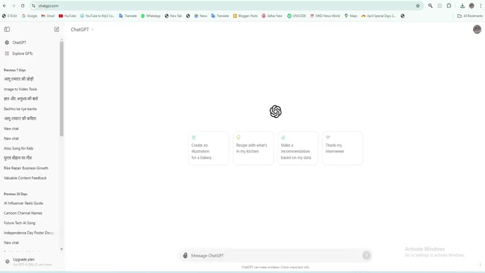The image size is (485, 273).
Task: Start a new chat with pencil icon
Action: click(x=57, y=29)
